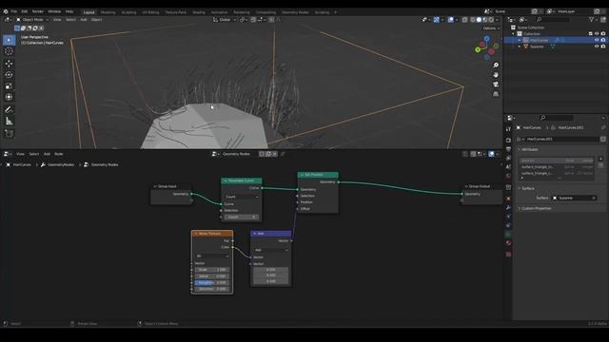Click the outliner filter funnel icon

[591, 19]
